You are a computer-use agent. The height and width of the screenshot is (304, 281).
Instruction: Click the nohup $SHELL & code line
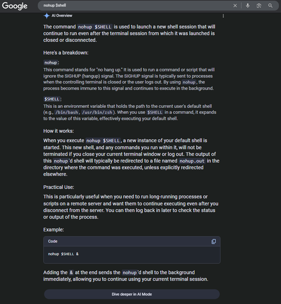point(63,254)
